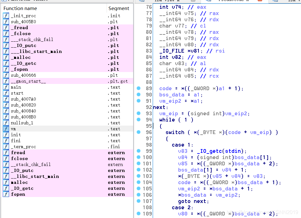Viewport: 301px width, 218px height.
Task: Select extern _IO_getc in the list
Action: [68, 188]
